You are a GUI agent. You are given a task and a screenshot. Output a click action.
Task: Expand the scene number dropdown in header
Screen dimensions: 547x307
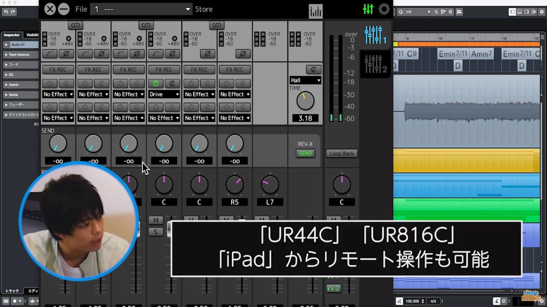(x=142, y=9)
